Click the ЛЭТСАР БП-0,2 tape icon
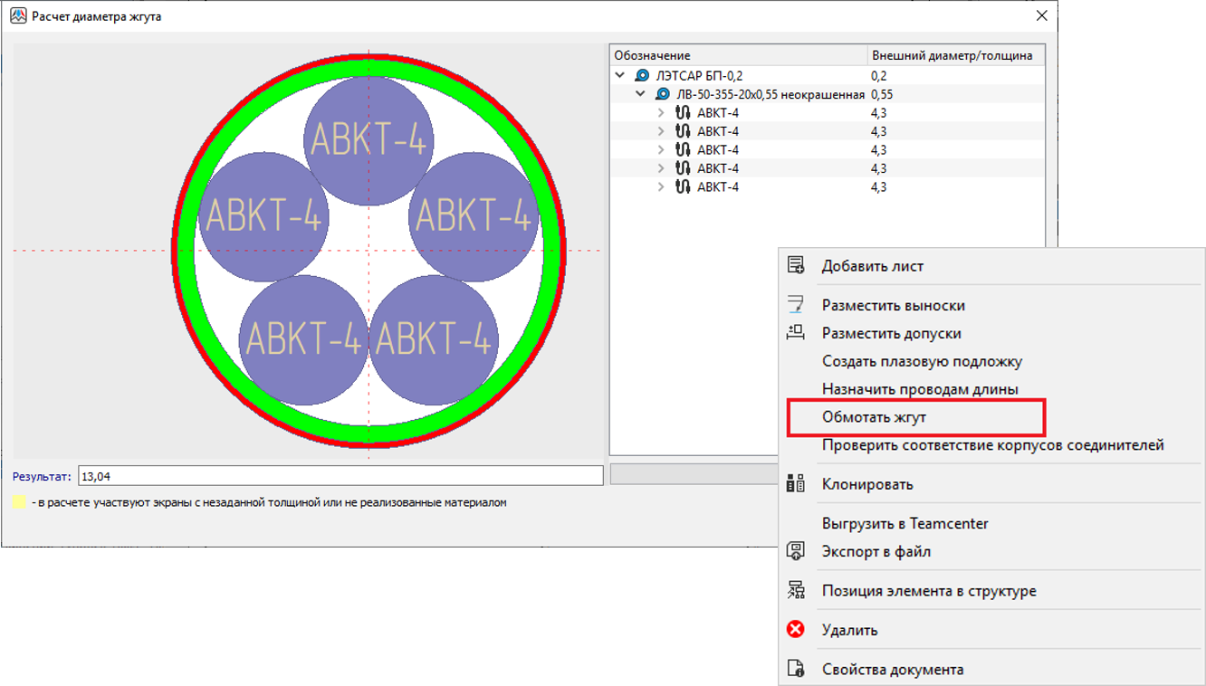This screenshot has width=1206, height=686. pyautogui.click(x=642, y=76)
